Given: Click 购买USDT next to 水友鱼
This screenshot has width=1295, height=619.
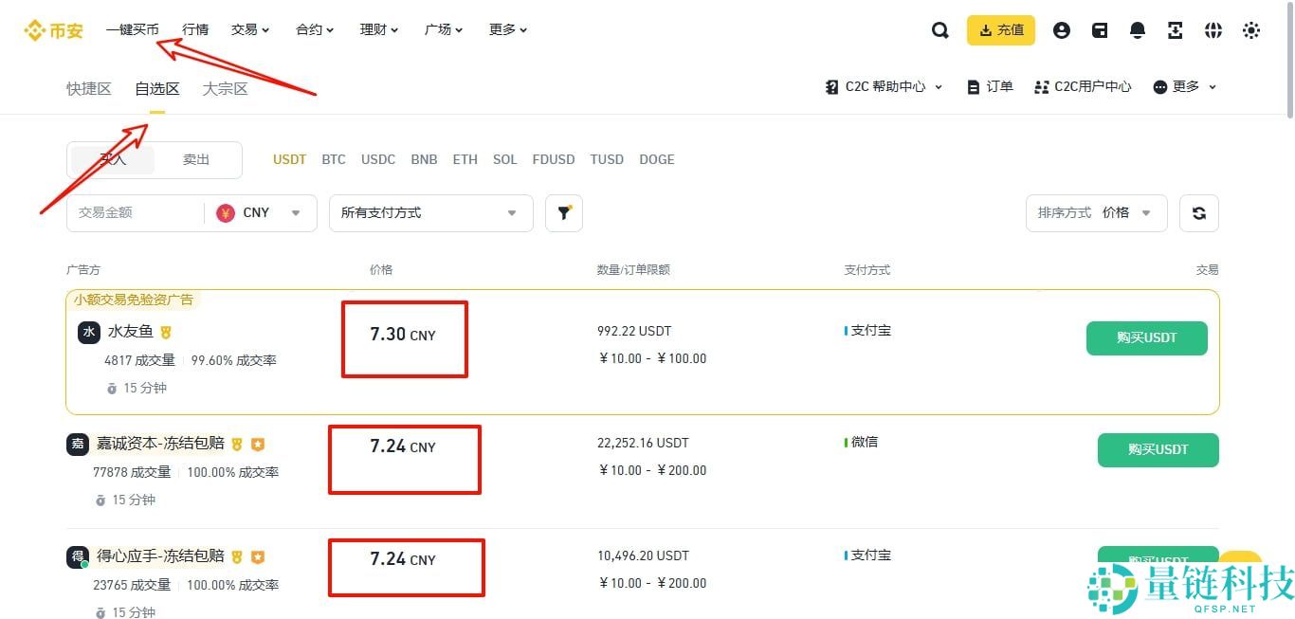Looking at the screenshot, I should click(x=1146, y=337).
